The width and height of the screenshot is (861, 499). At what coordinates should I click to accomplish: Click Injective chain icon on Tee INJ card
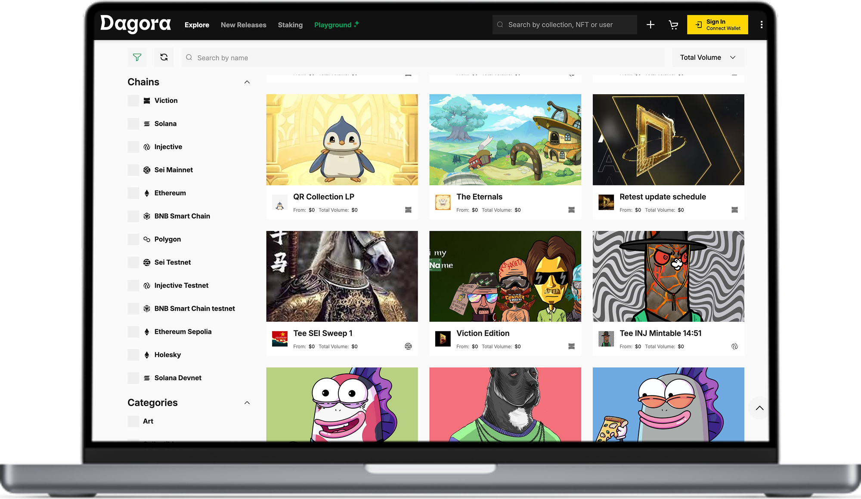[734, 346]
